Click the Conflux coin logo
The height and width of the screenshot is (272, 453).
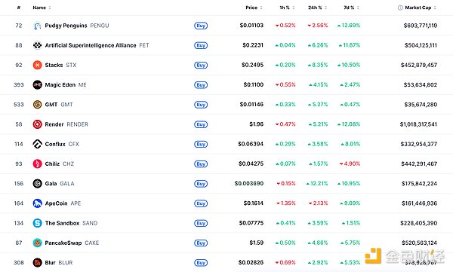(x=37, y=144)
